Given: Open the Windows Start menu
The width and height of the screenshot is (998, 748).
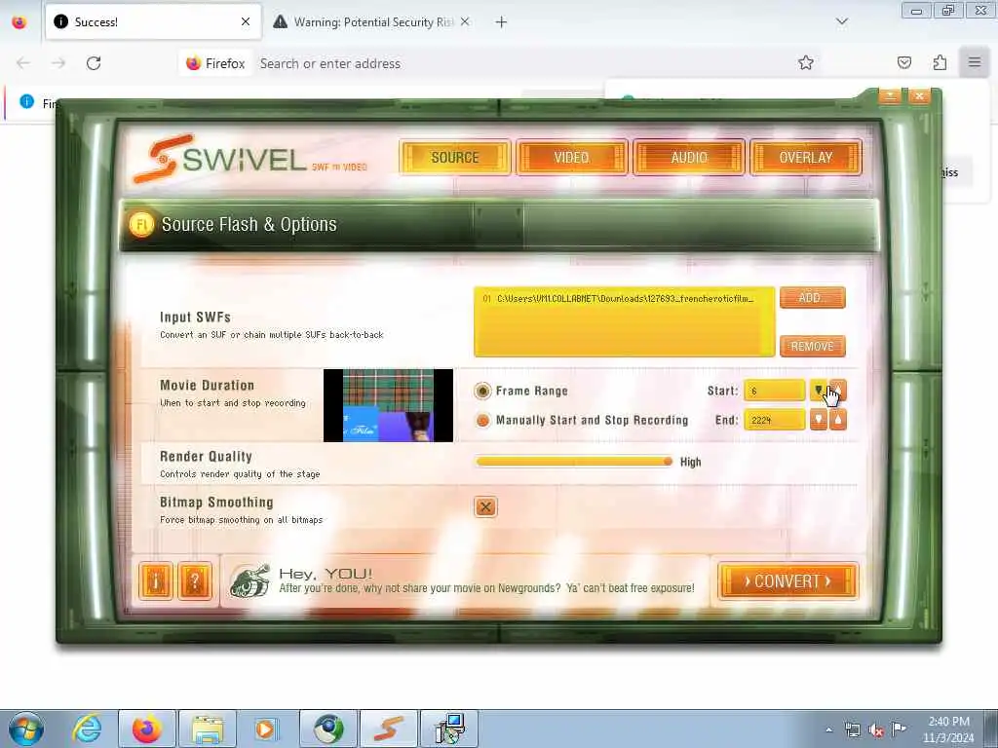Looking at the screenshot, I should [26, 729].
